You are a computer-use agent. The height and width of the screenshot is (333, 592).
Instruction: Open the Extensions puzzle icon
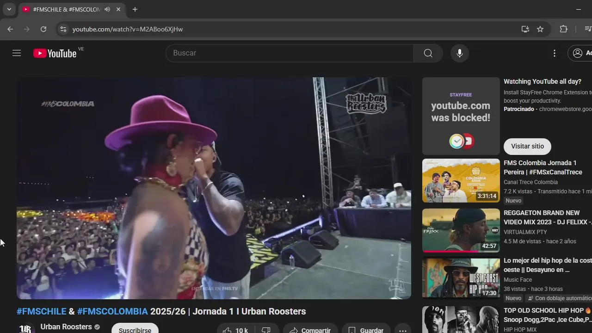[x=563, y=29]
